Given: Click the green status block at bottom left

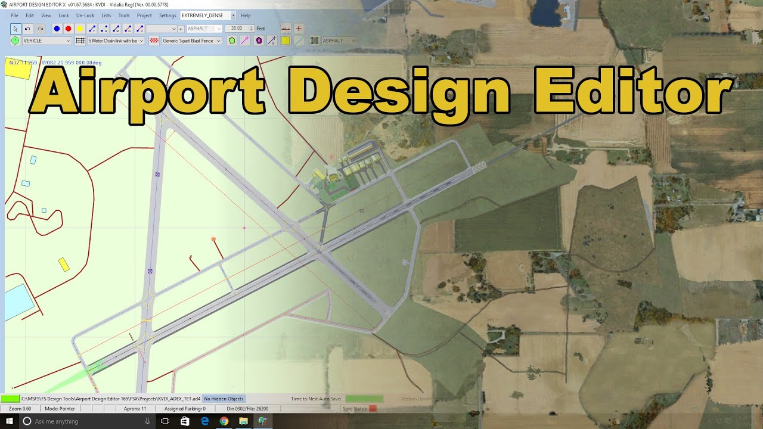Looking at the screenshot, I should pos(10,399).
